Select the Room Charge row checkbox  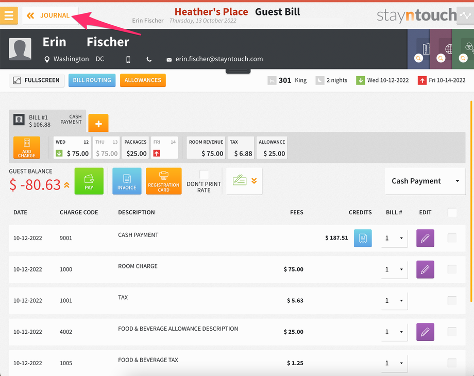pos(452,269)
